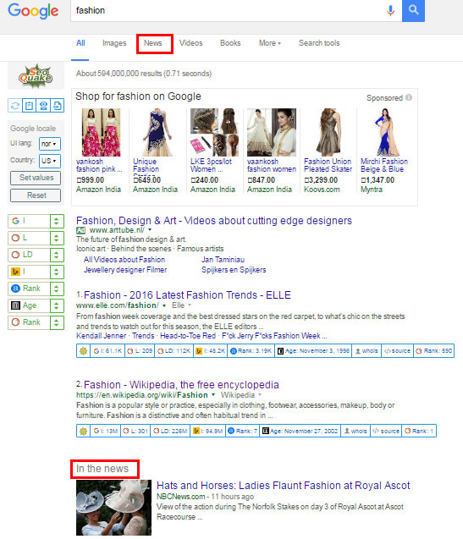Toggle the sort arrows for SEMrush LD
This screenshot has width=463, height=539.
tap(57, 255)
